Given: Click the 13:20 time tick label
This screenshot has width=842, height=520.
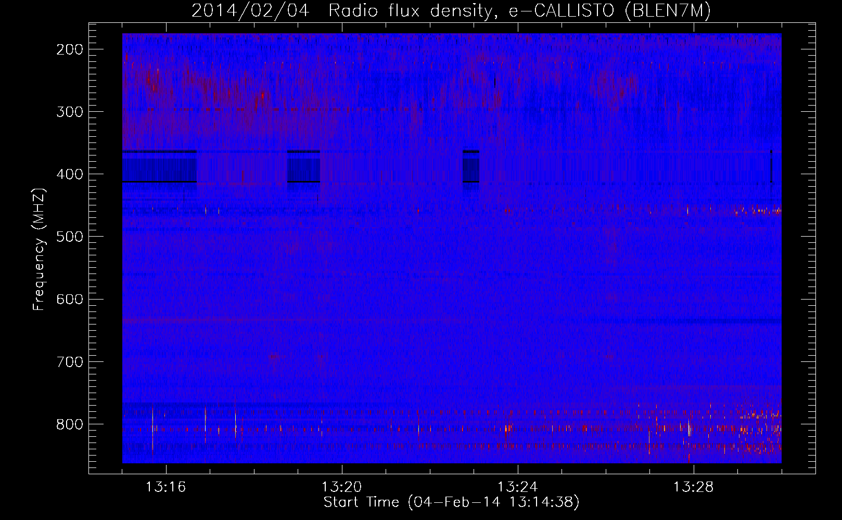Looking at the screenshot, I should click(x=341, y=487).
